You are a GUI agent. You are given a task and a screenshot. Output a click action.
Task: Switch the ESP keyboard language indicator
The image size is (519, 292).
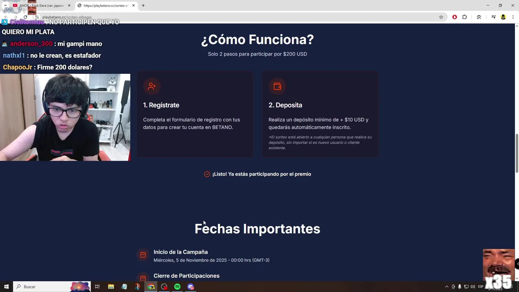click(x=480, y=287)
